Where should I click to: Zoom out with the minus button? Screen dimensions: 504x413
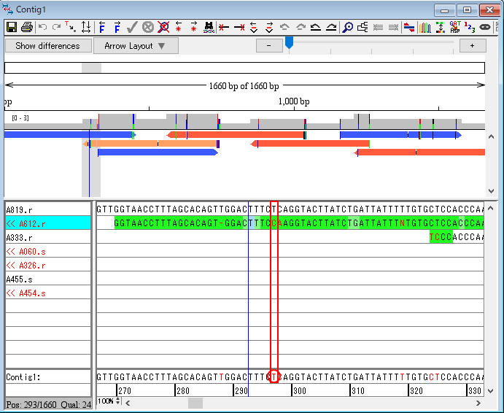[269, 46]
